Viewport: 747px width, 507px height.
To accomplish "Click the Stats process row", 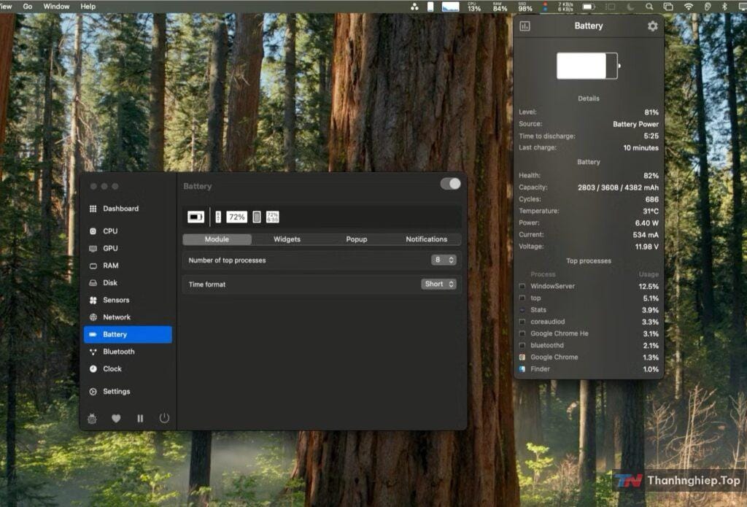I will [x=589, y=310].
